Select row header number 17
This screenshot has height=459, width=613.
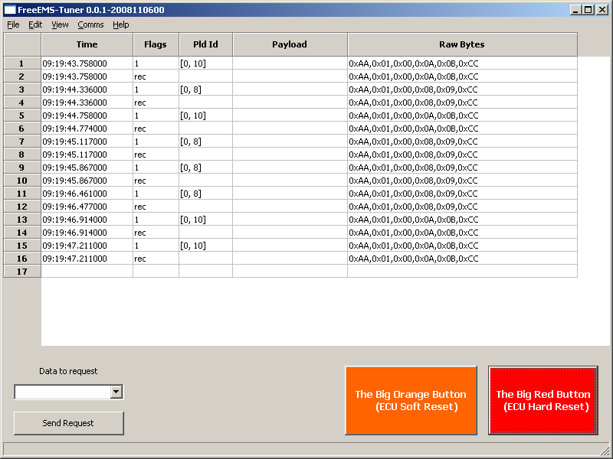click(x=21, y=272)
